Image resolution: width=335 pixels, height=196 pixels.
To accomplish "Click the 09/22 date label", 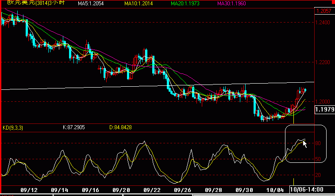I will 152,190.
